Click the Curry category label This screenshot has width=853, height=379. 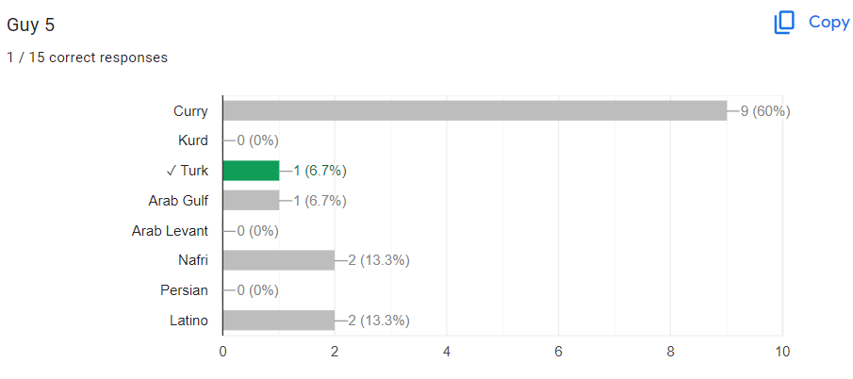click(x=190, y=111)
